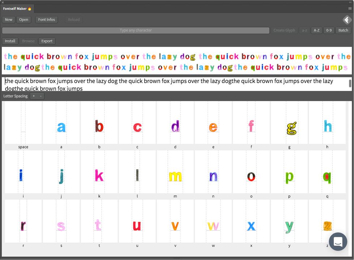
Task: Click the New button
Action: 8,19
